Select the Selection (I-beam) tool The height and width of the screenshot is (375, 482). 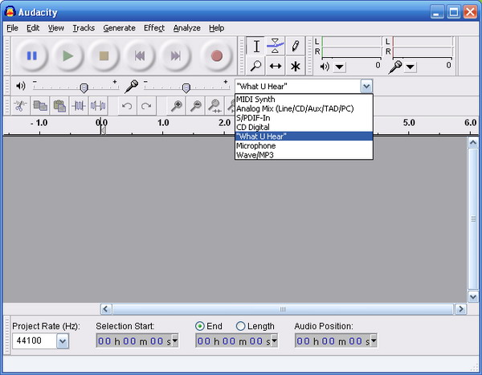pos(256,47)
